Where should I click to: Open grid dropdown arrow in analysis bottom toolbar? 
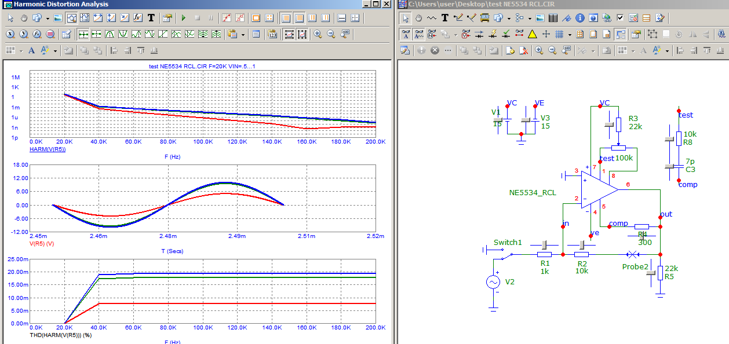(x=21, y=50)
